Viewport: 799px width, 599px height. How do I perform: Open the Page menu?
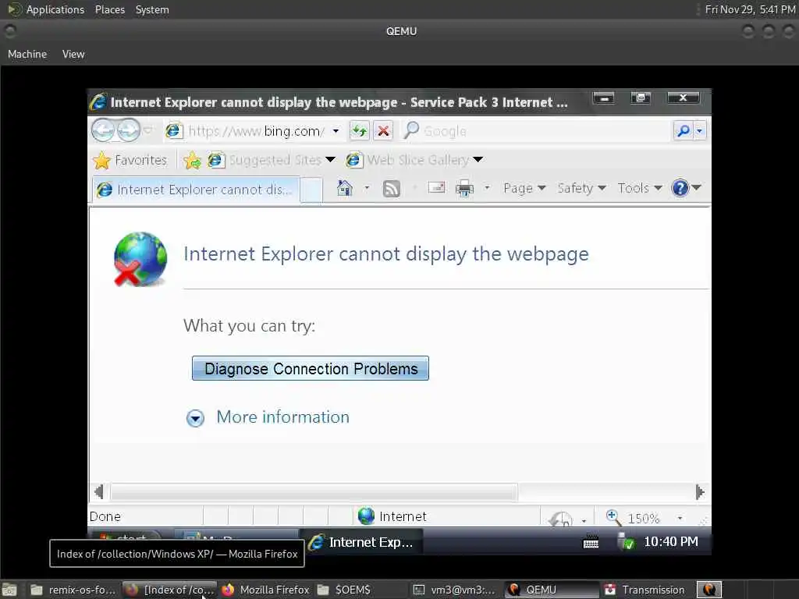[x=524, y=188]
